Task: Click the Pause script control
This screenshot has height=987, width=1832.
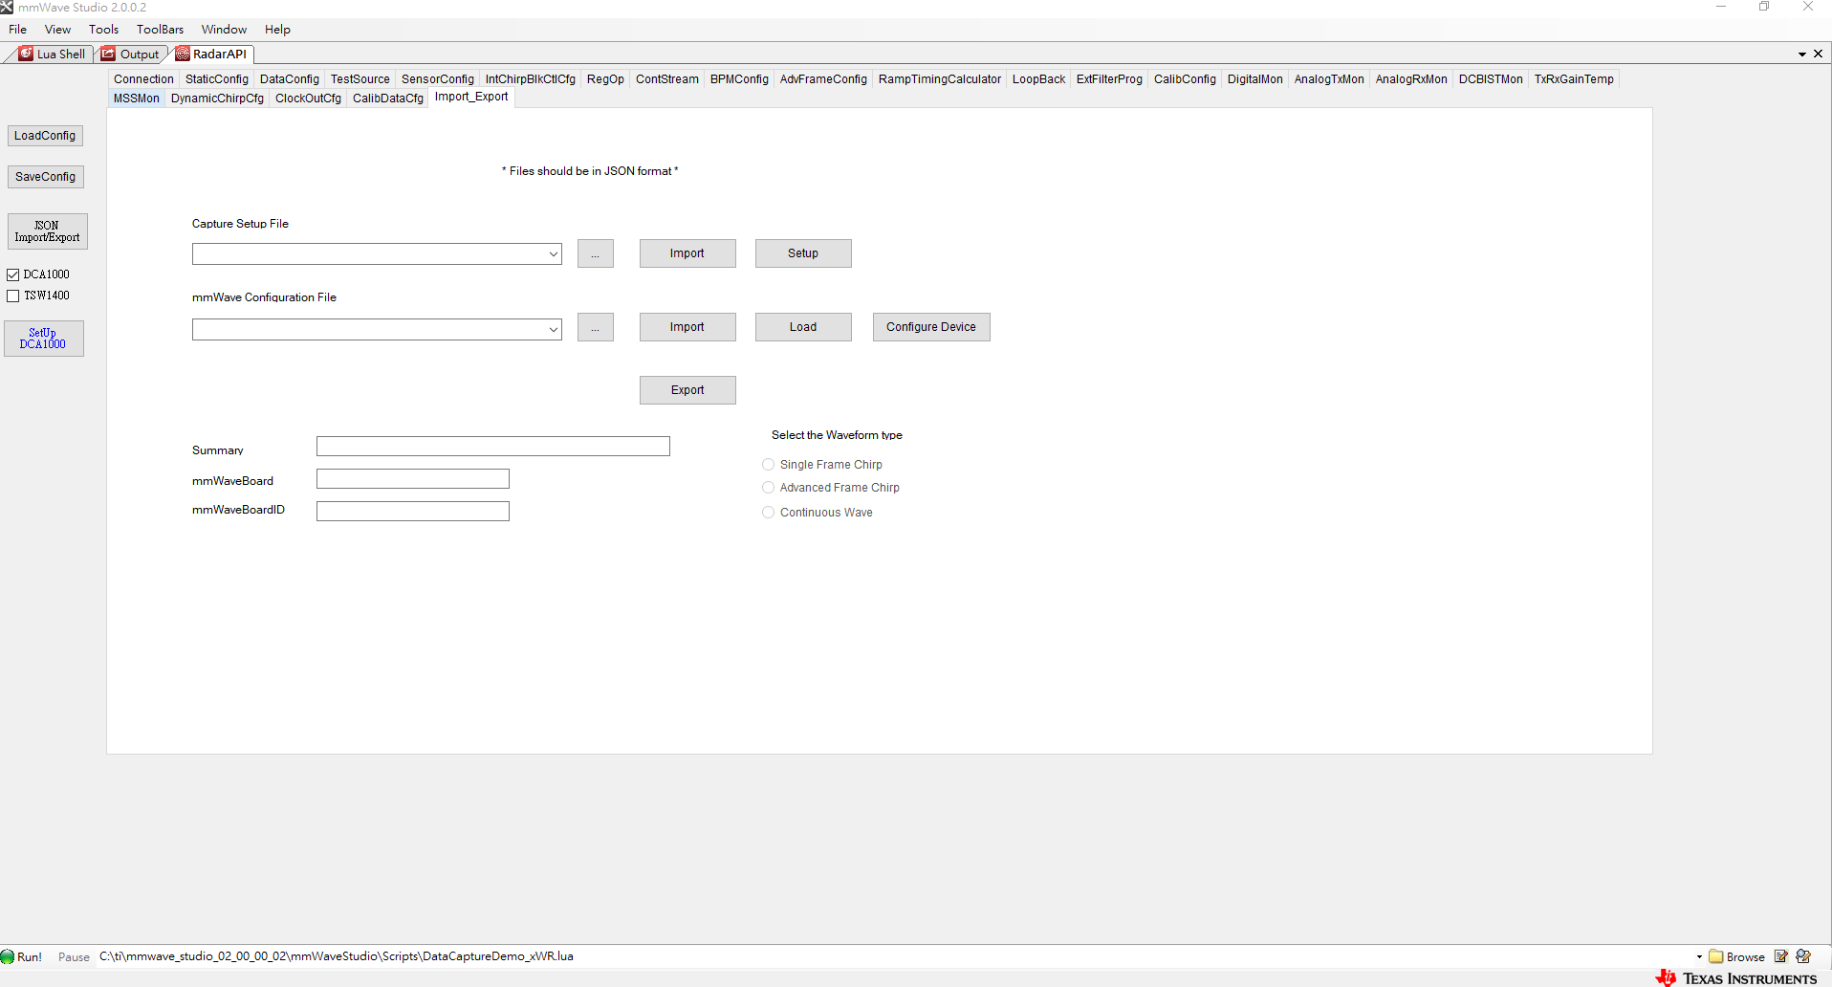Action: (x=74, y=956)
